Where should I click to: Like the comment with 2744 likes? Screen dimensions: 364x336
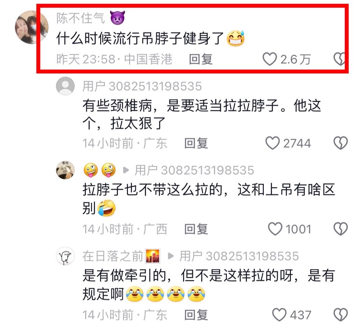pos(273,143)
